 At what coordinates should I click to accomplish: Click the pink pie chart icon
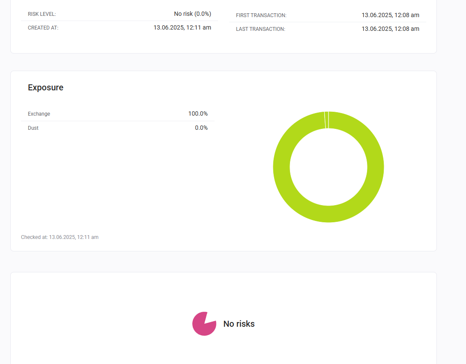point(203,324)
